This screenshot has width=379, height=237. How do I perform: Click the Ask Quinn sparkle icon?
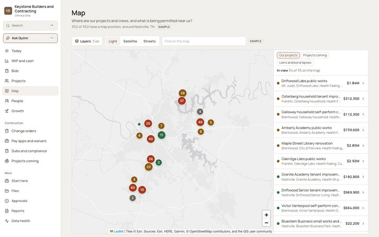(x=8, y=38)
